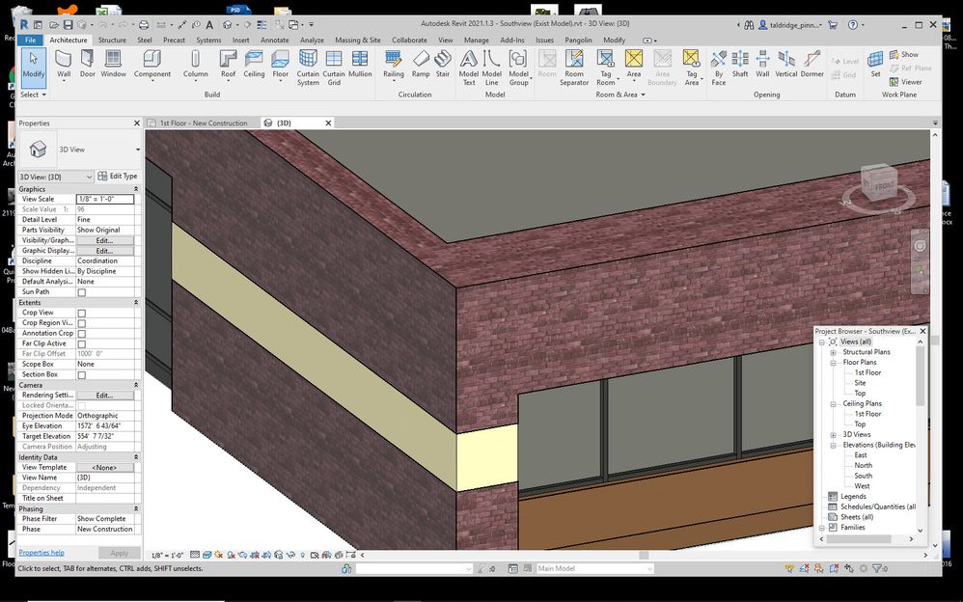Screen dimensions: 963x602
Task: Open the South elevation in Project Browser
Action: coord(863,476)
